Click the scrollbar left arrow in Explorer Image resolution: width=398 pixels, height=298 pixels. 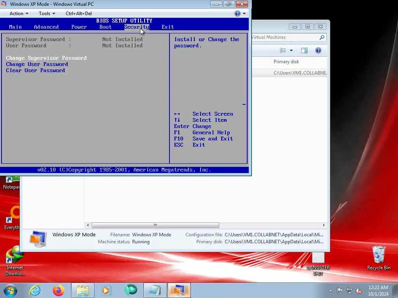[88, 225]
